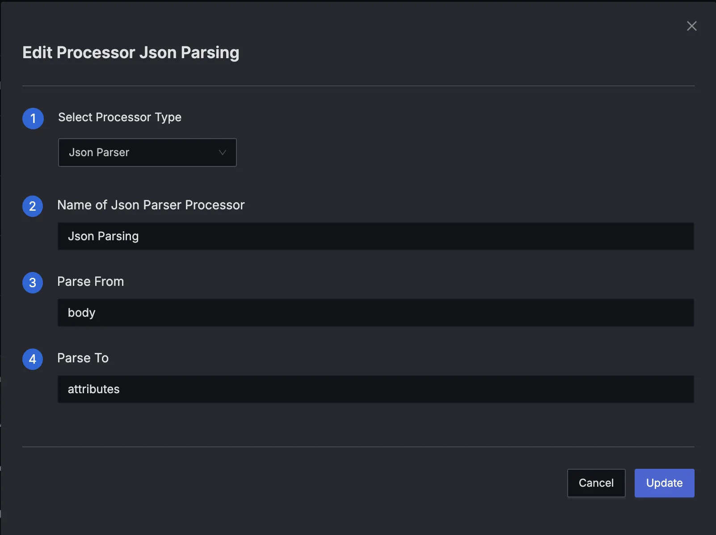The height and width of the screenshot is (535, 716).
Task: Cancel editing the processor
Action: 596,483
